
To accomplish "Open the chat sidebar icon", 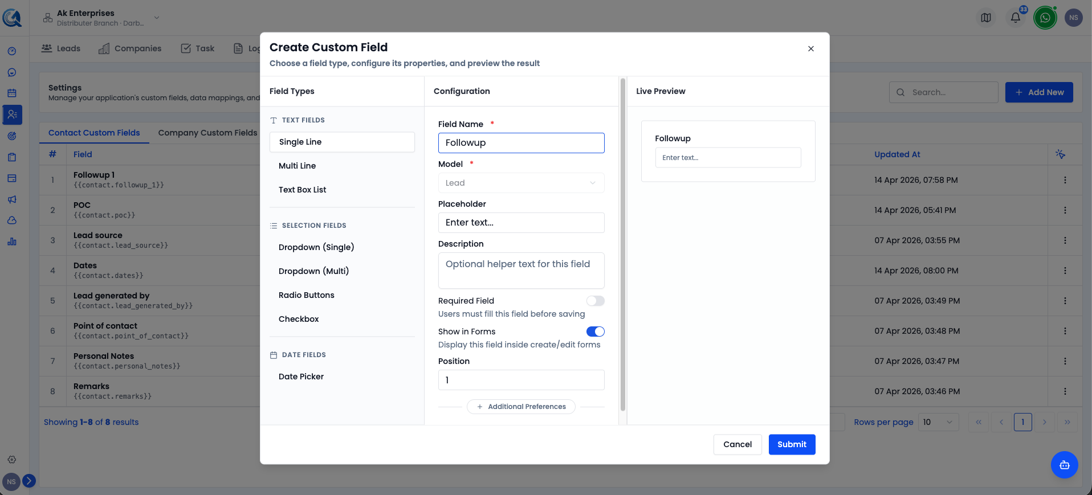I will [x=12, y=72].
